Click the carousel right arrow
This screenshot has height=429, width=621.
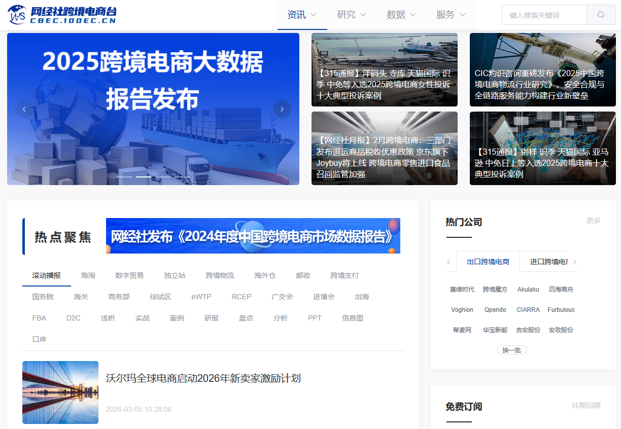point(282,109)
